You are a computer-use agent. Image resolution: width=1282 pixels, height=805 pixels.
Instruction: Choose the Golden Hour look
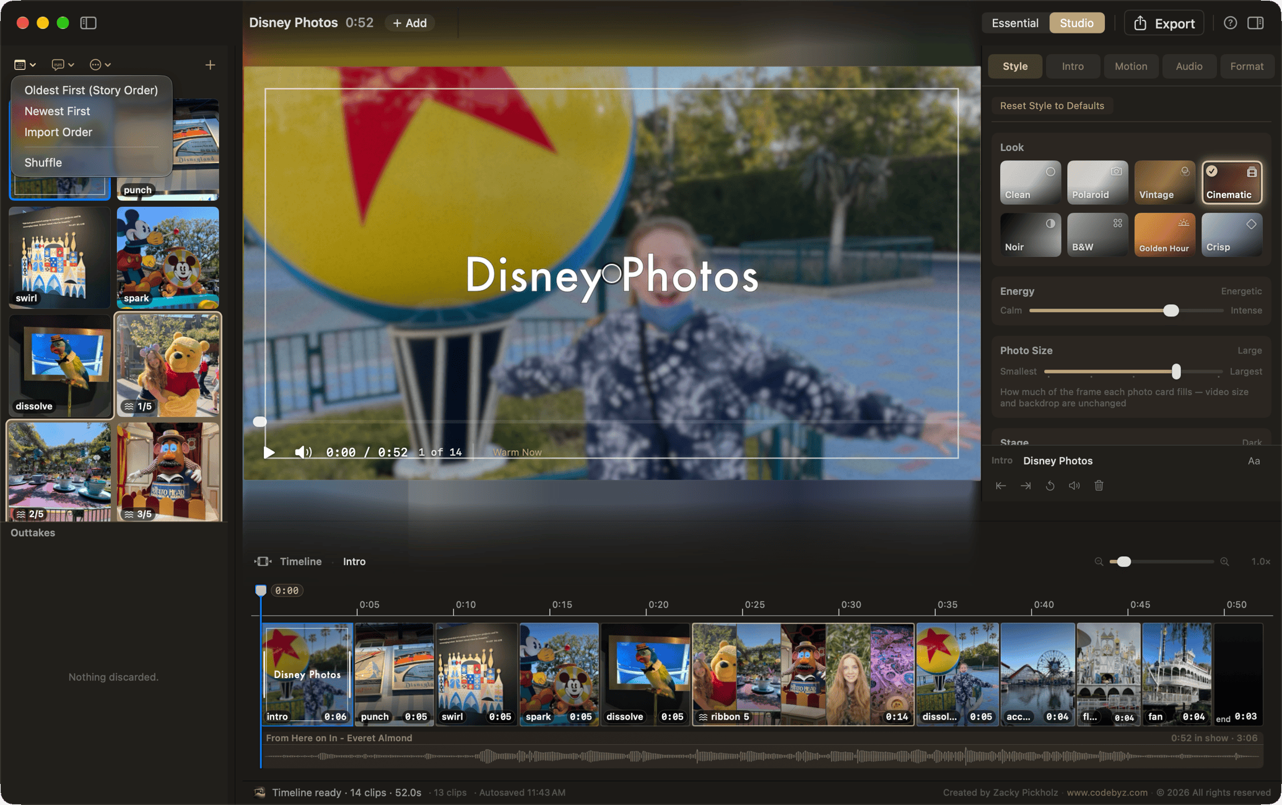pos(1164,235)
